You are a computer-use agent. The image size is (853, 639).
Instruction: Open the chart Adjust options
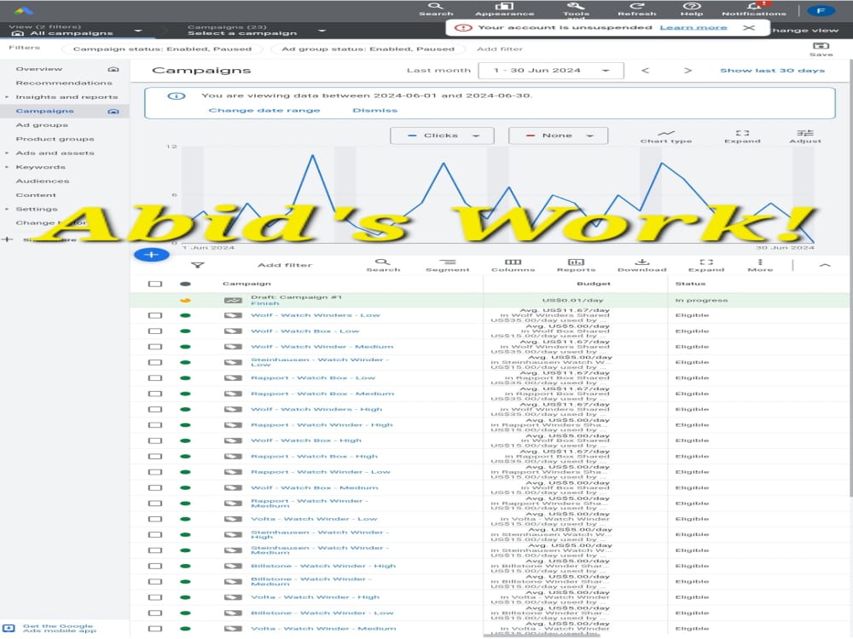click(x=805, y=136)
